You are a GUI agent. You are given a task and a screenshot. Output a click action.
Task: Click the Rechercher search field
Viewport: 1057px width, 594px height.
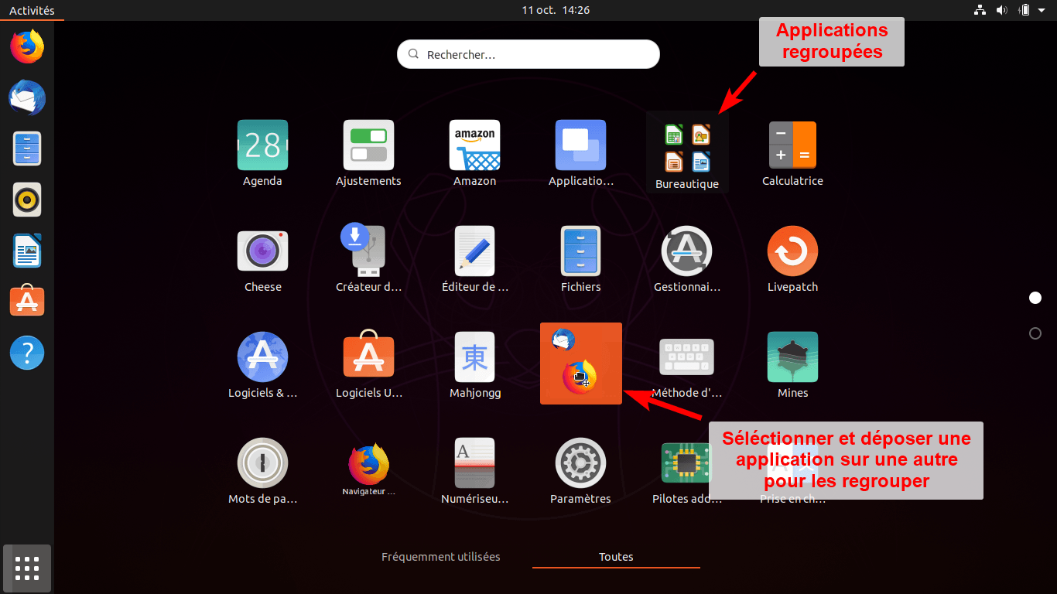click(528, 55)
